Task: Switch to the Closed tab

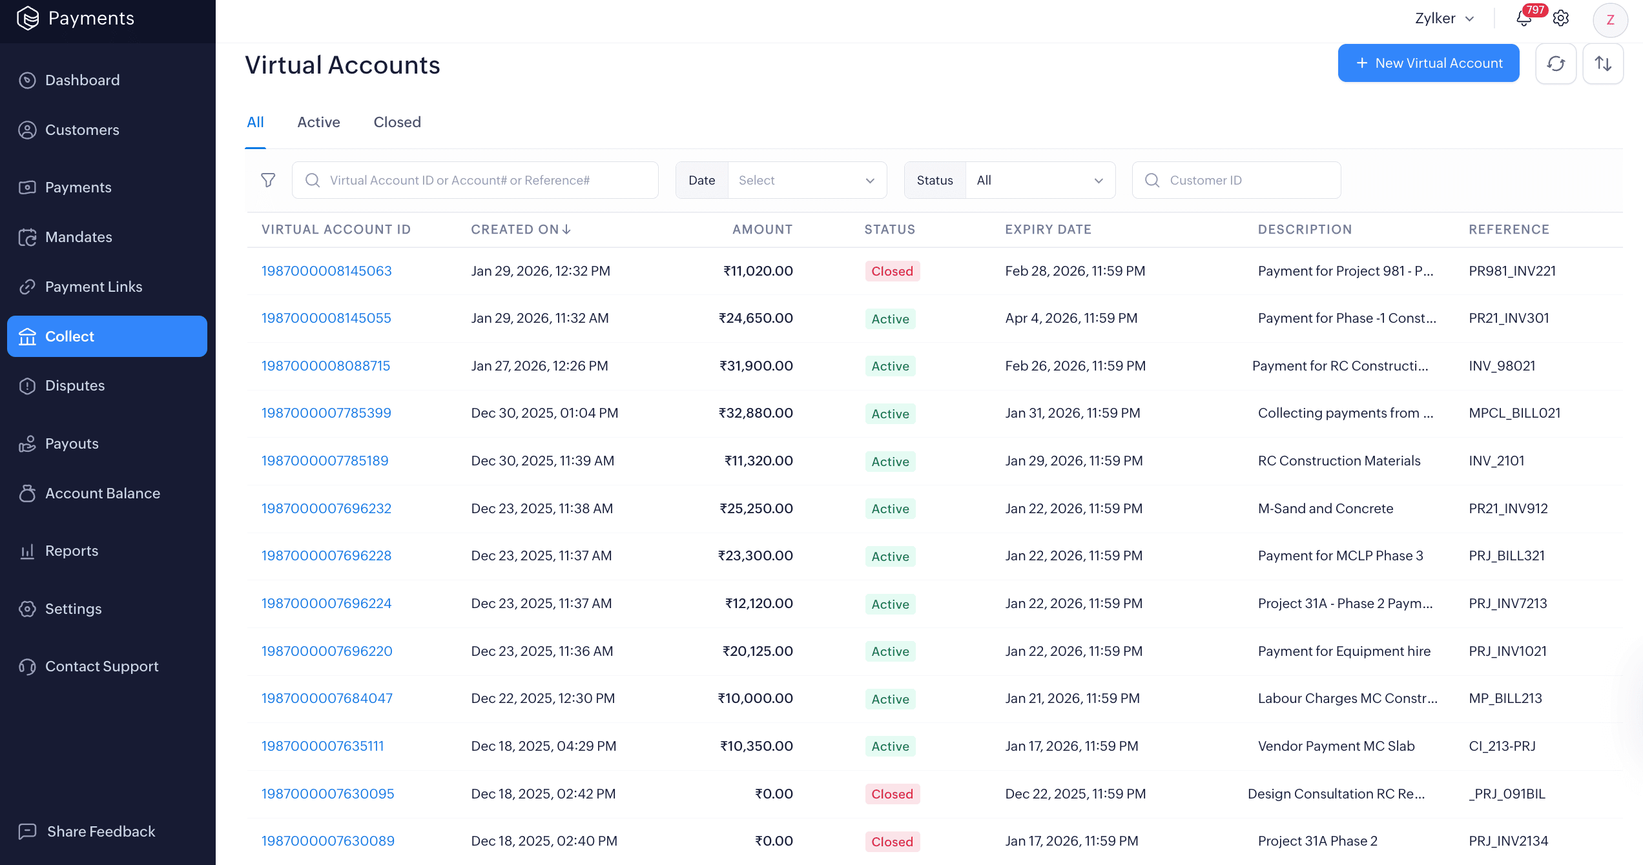Action: [x=397, y=122]
